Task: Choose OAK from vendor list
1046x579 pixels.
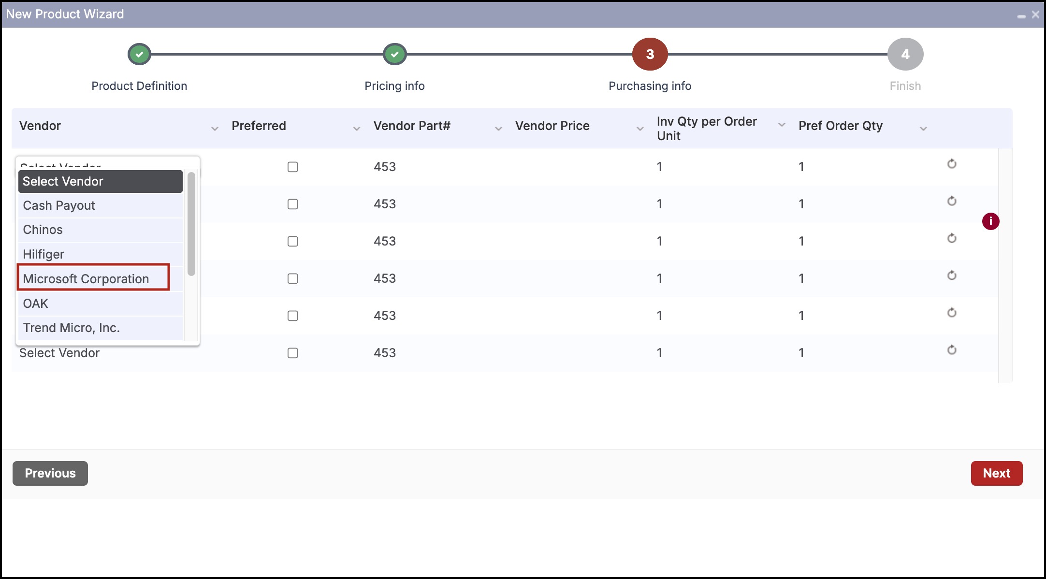Action: (101, 304)
